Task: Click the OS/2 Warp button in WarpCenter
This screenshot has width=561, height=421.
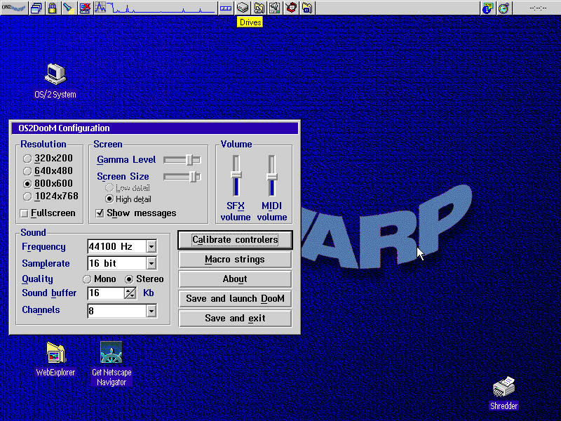Action: pyautogui.click(x=14, y=8)
